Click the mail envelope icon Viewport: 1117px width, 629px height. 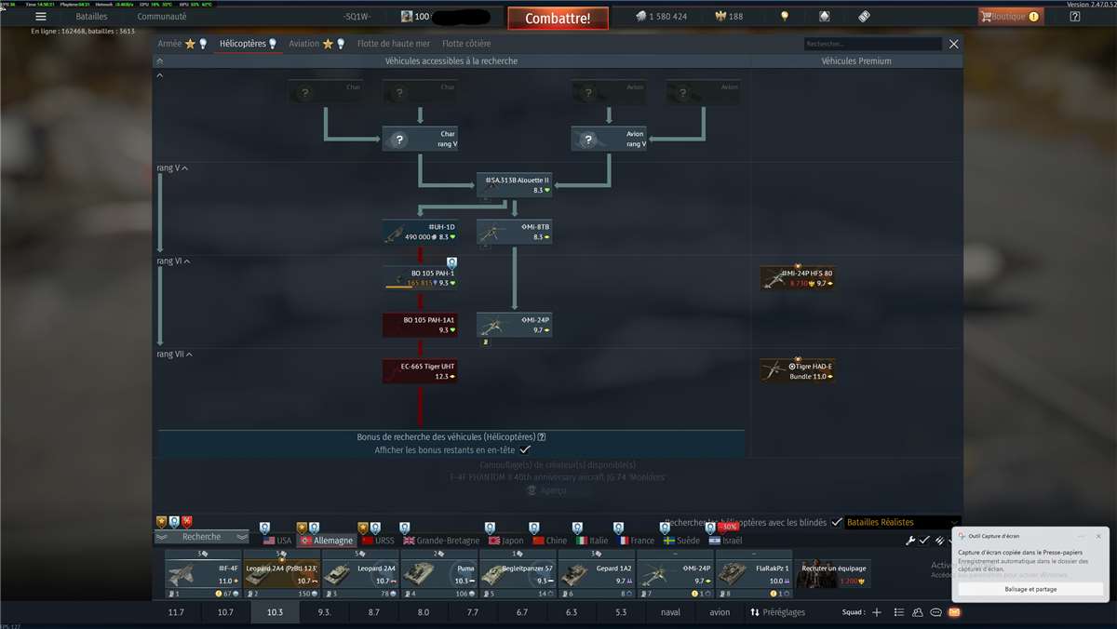(953, 612)
